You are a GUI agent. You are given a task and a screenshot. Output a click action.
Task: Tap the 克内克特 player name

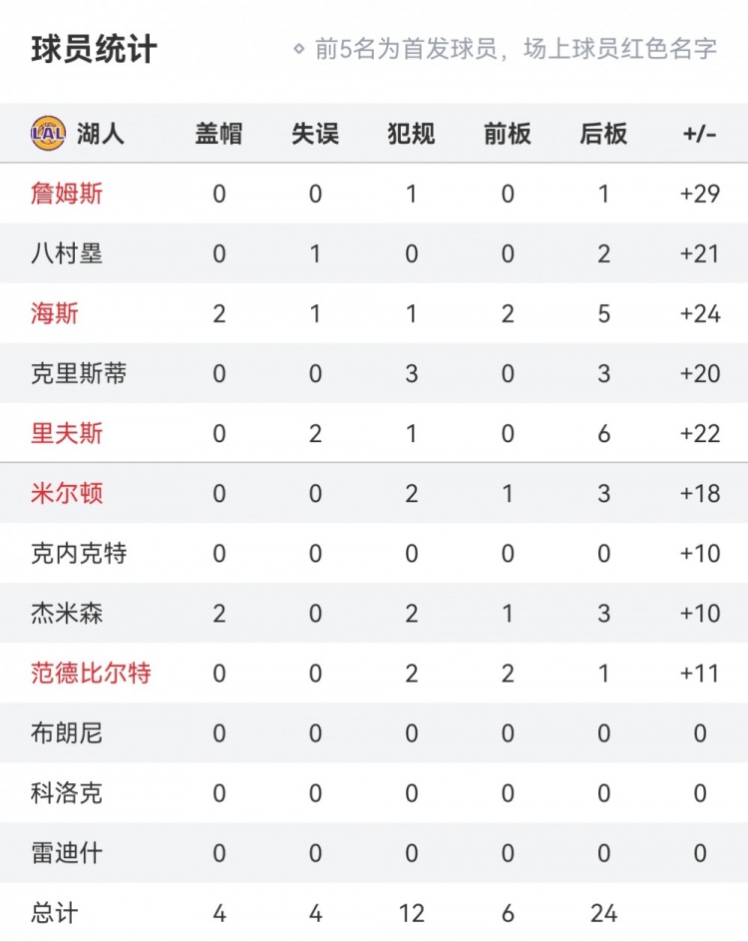click(x=79, y=554)
